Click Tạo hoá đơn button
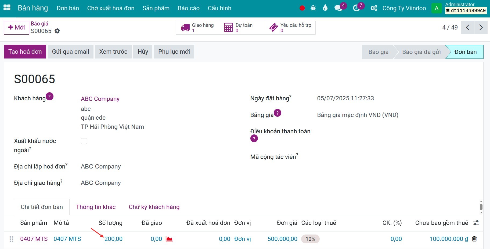 point(25,52)
